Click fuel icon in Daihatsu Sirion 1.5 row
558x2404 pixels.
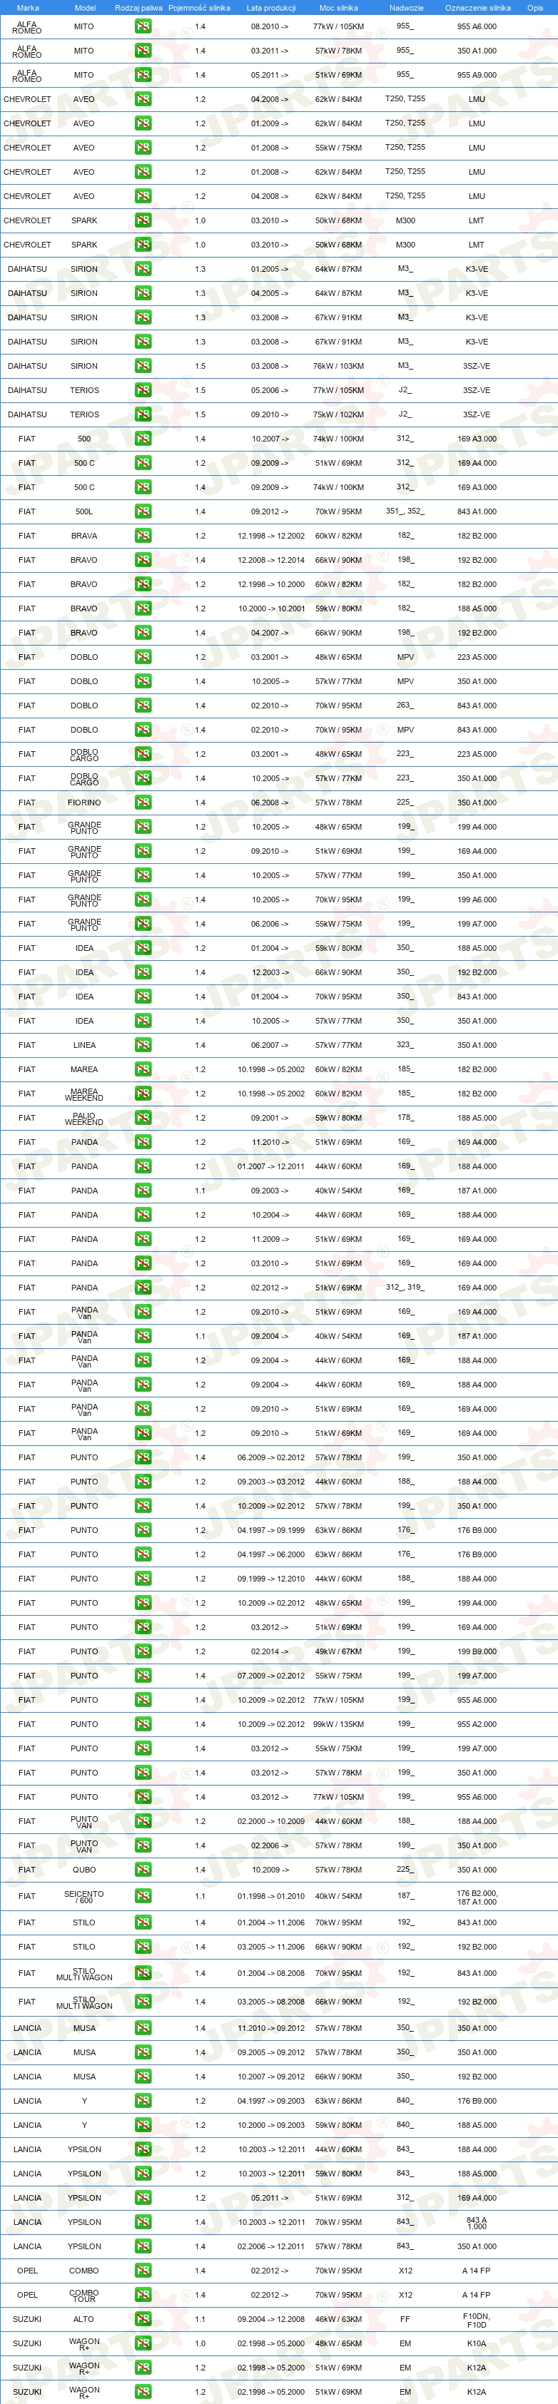(143, 366)
